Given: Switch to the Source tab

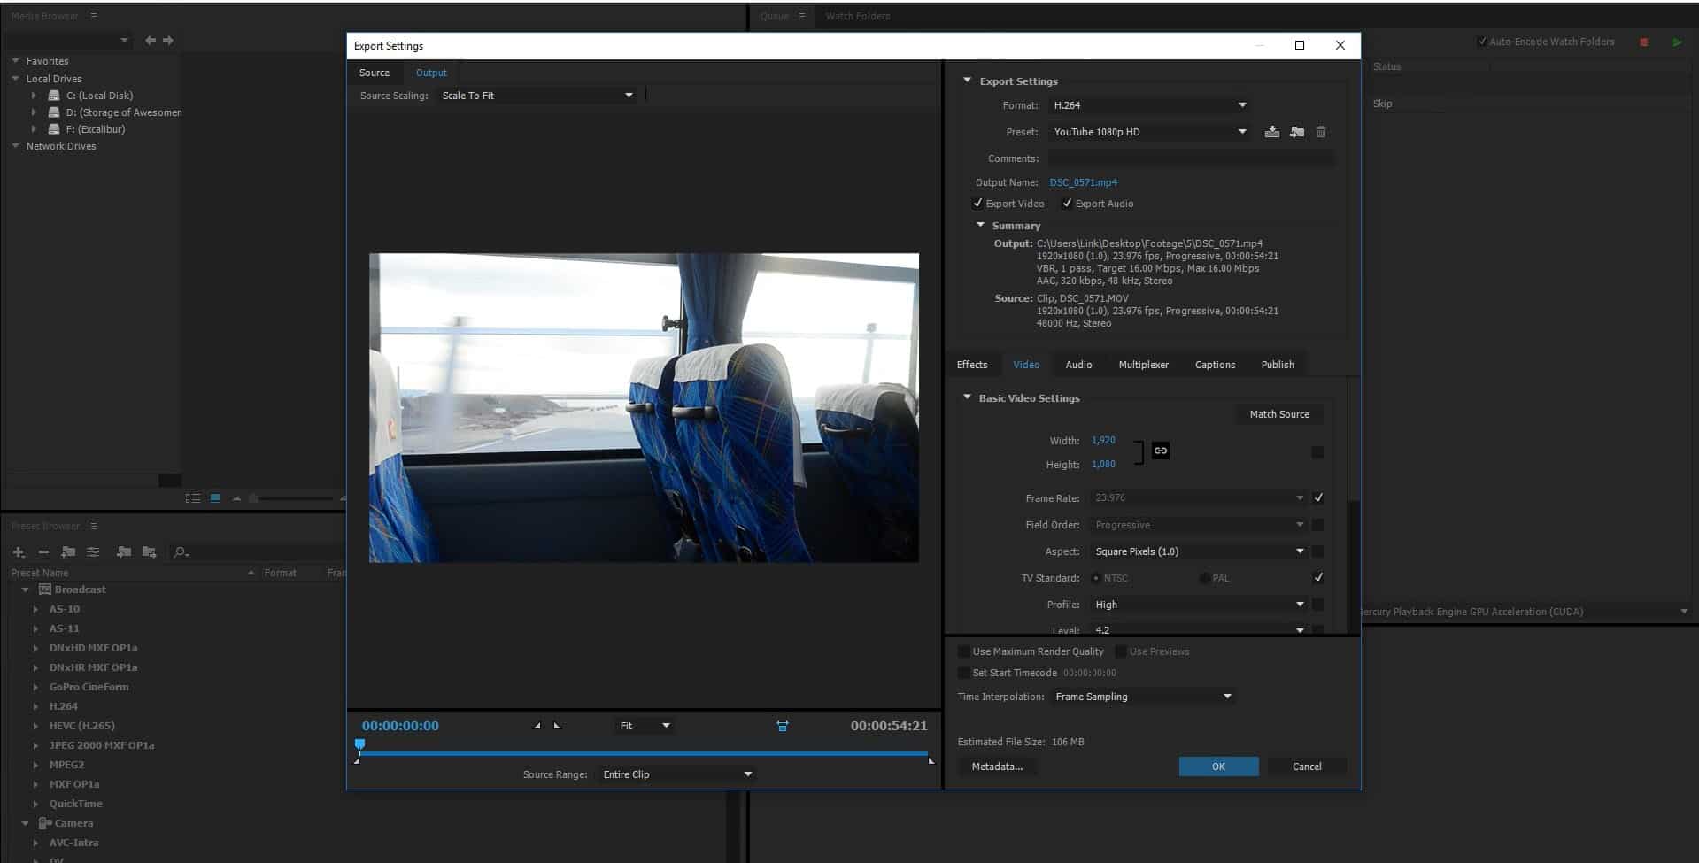Looking at the screenshot, I should pyautogui.click(x=375, y=73).
